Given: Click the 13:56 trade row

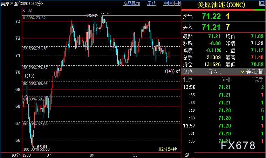Looking at the screenshot, I should point(223,87).
